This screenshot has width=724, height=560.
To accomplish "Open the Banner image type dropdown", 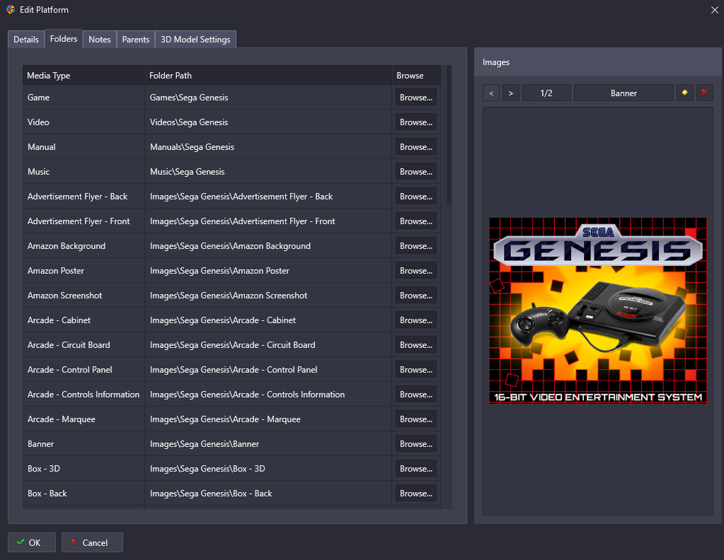I will (624, 93).
